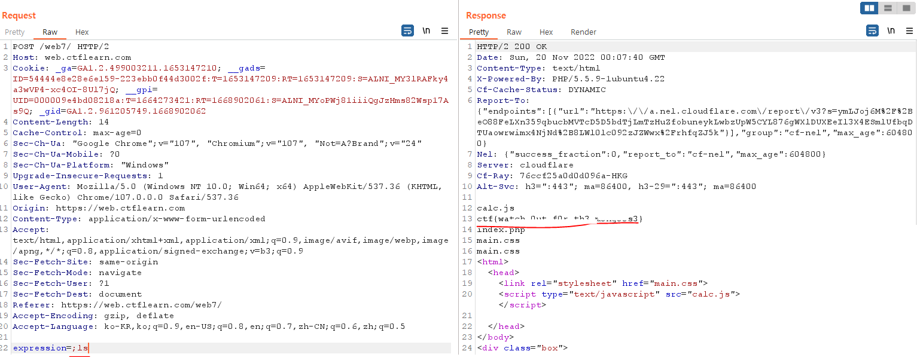
Task: Click the script src="calc.js" response line
Action: pos(619,294)
